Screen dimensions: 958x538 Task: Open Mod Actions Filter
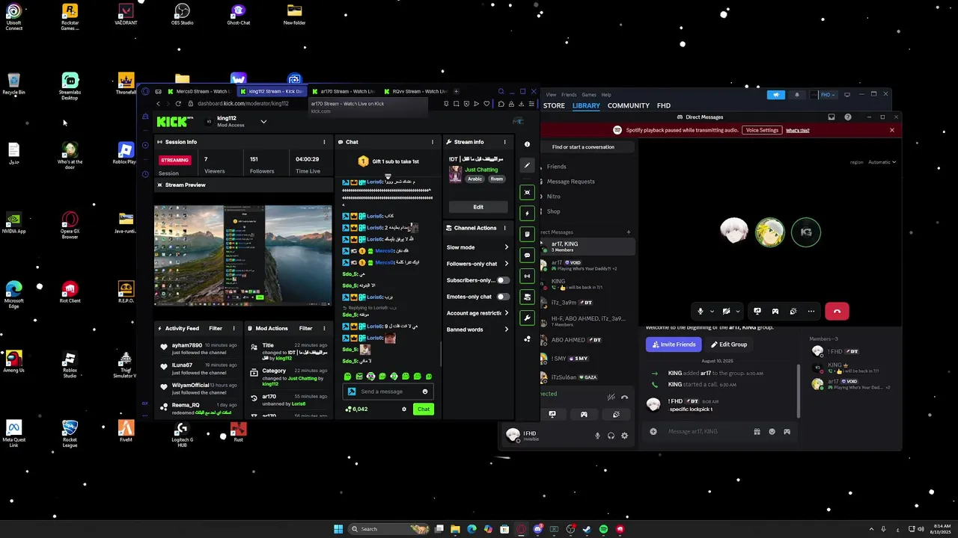pyautogui.click(x=305, y=328)
